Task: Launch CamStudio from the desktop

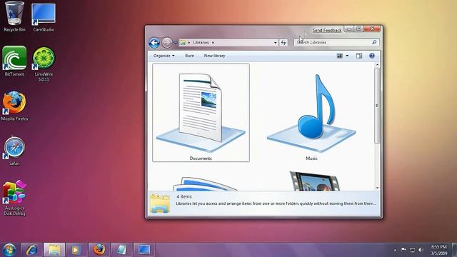Action: click(44, 17)
